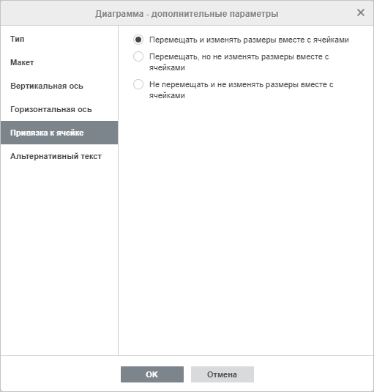This screenshot has height=392, width=374.
Task: Click the highlighted cell snapping sidebar item
Action: pyautogui.click(x=59, y=133)
